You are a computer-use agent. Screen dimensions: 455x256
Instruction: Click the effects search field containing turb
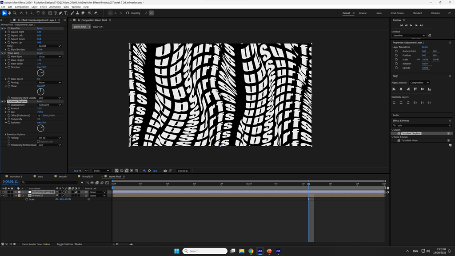[x=421, y=125]
